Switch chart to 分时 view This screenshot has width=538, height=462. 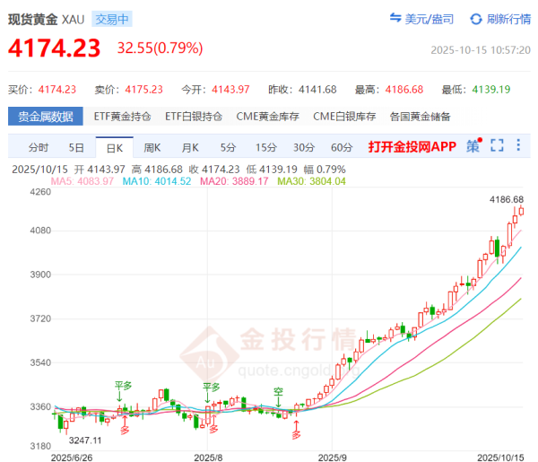click(39, 147)
